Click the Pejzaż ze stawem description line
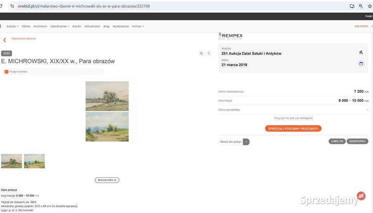The image size is (373, 213). pos(19,202)
